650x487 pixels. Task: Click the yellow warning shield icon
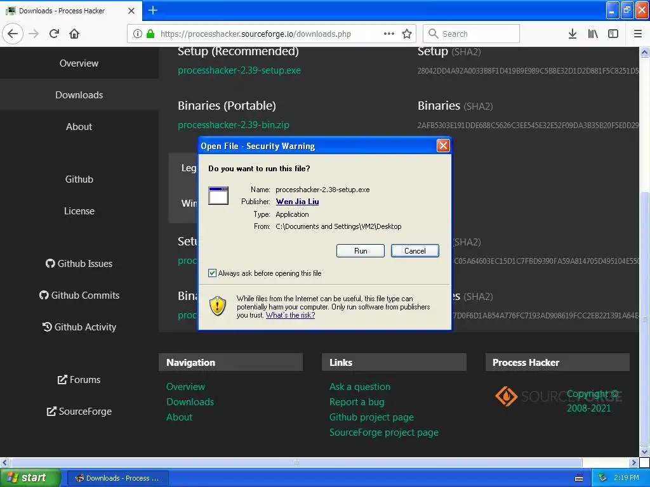pyautogui.click(x=218, y=306)
